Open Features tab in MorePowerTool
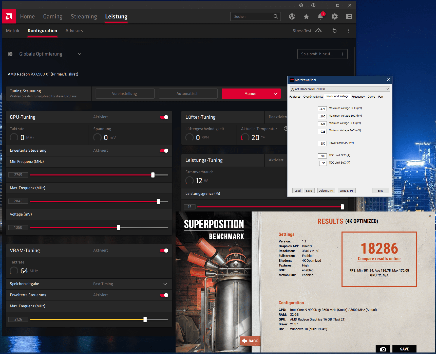The width and height of the screenshot is (436, 354). point(295,97)
